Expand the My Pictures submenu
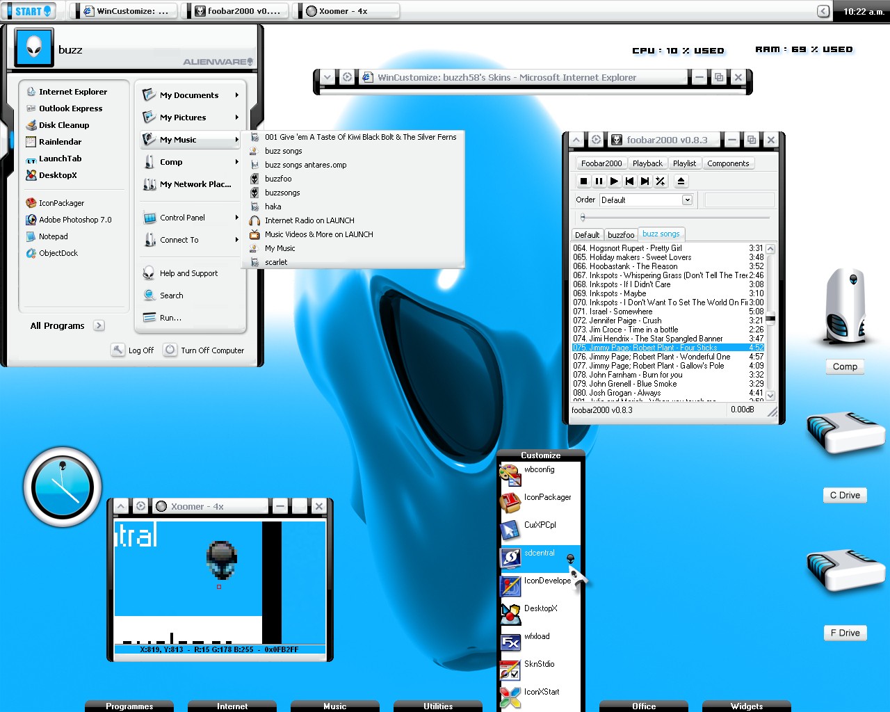Viewport: 890px width, 712px height. [x=236, y=118]
